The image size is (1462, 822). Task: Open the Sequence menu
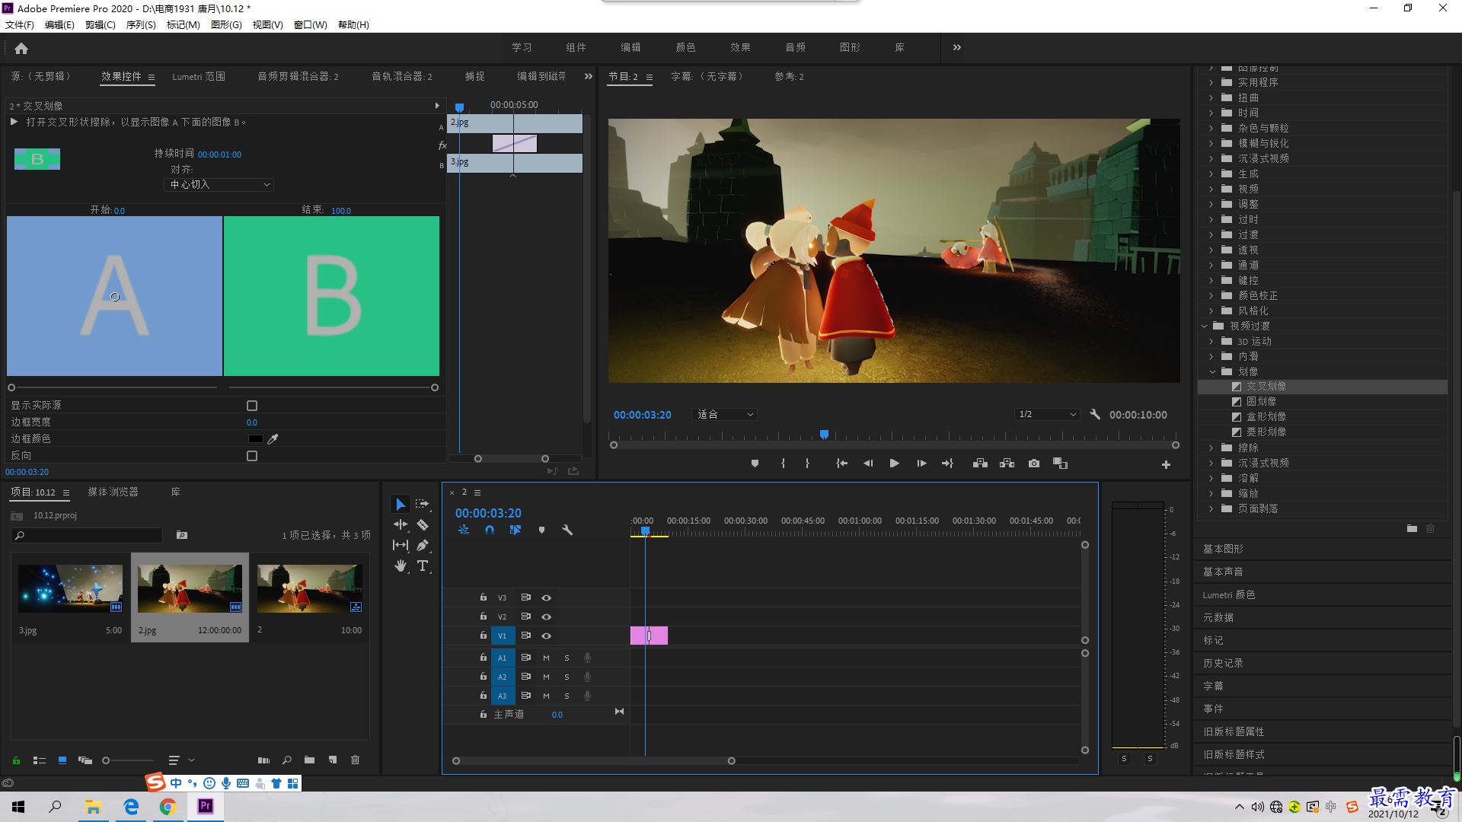click(141, 25)
